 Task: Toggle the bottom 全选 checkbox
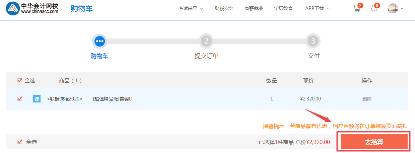pos(19,142)
